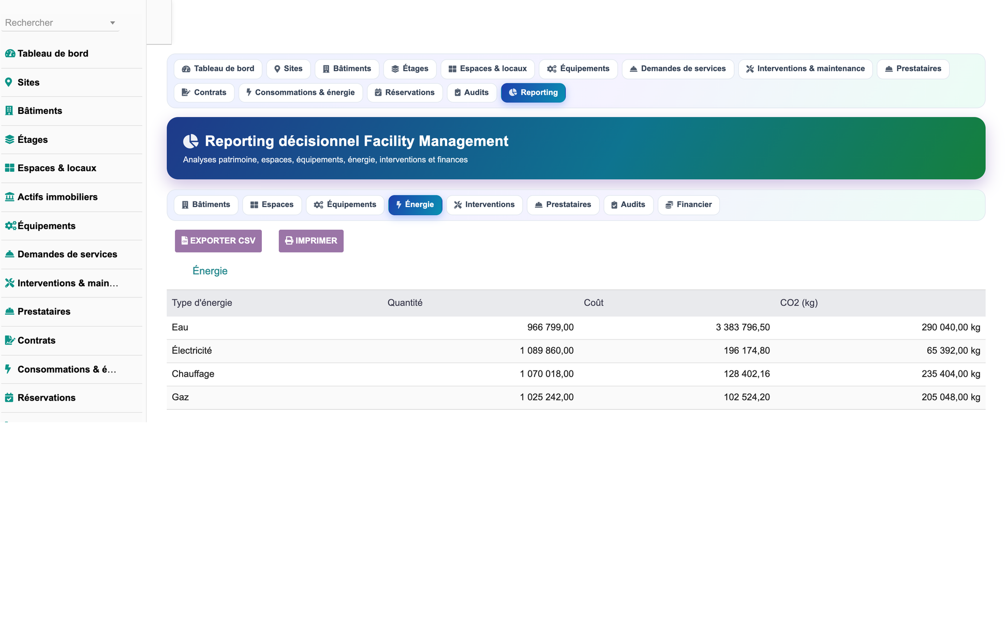Click the helmet icon on Prestataires sub-tab
Screen dimensions: 1007x623
click(539, 205)
